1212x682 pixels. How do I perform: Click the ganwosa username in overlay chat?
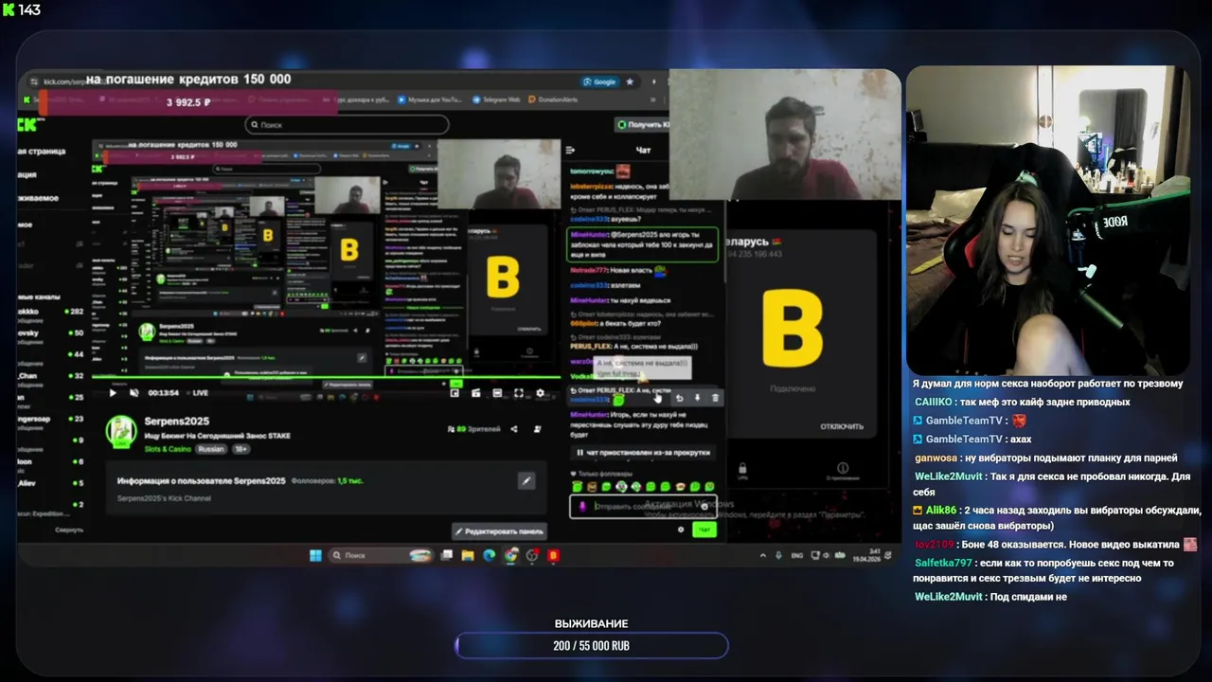(936, 458)
